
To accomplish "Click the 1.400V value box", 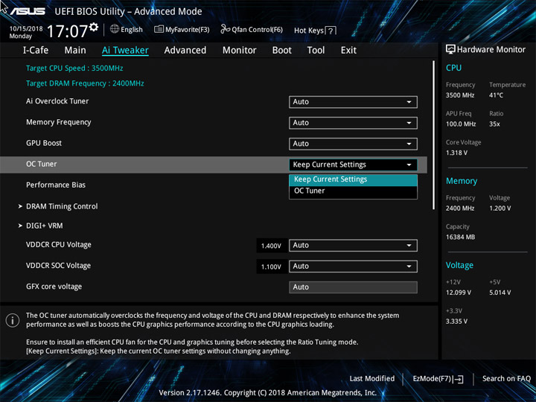I will 271,246.
